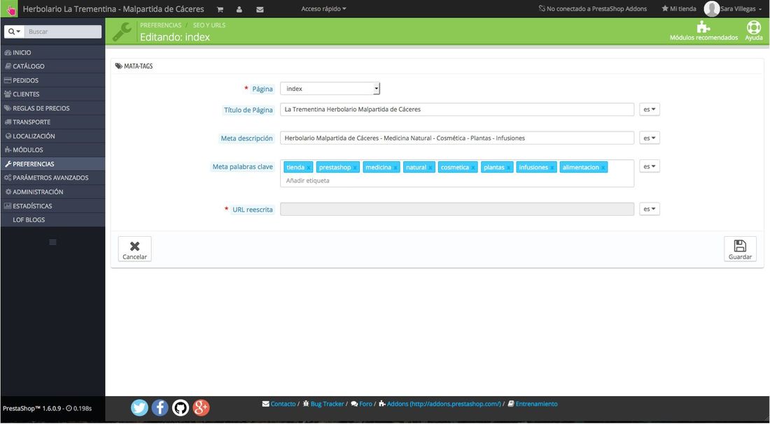Click the Google Plus icon in footer
The width and height of the screenshot is (770, 424).
202,408
